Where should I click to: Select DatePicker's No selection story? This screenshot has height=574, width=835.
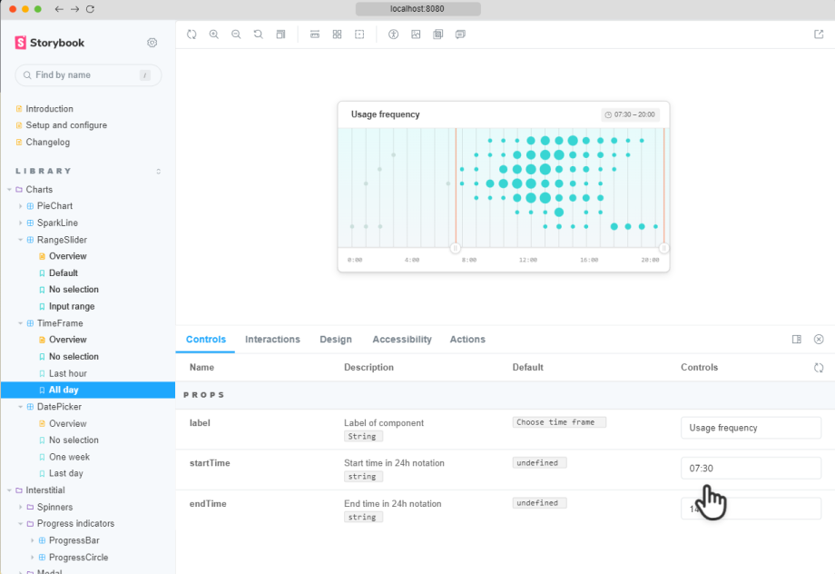[74, 440]
